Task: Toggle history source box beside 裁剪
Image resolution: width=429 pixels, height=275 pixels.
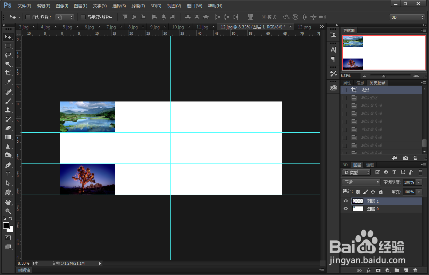Action: coord(344,90)
